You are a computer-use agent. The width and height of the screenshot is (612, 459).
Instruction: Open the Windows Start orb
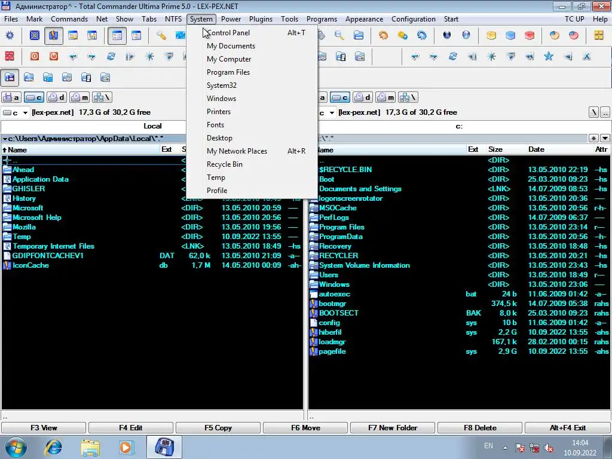click(x=15, y=447)
